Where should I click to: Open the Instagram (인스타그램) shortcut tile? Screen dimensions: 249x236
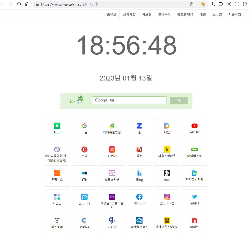click(x=167, y=200)
